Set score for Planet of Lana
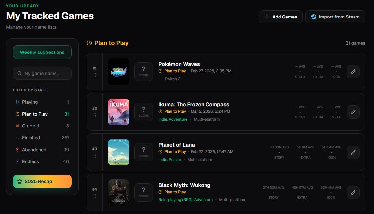Image resolution: width=374 pixels, height=214 pixels. coord(144,152)
